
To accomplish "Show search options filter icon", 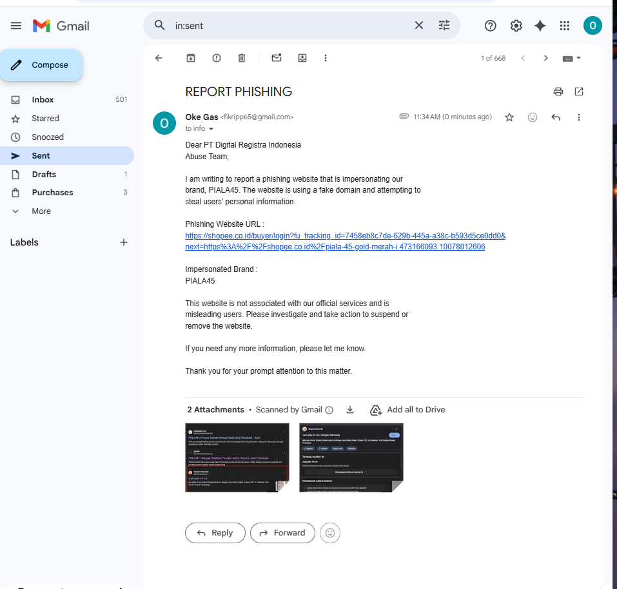I will 444,26.
